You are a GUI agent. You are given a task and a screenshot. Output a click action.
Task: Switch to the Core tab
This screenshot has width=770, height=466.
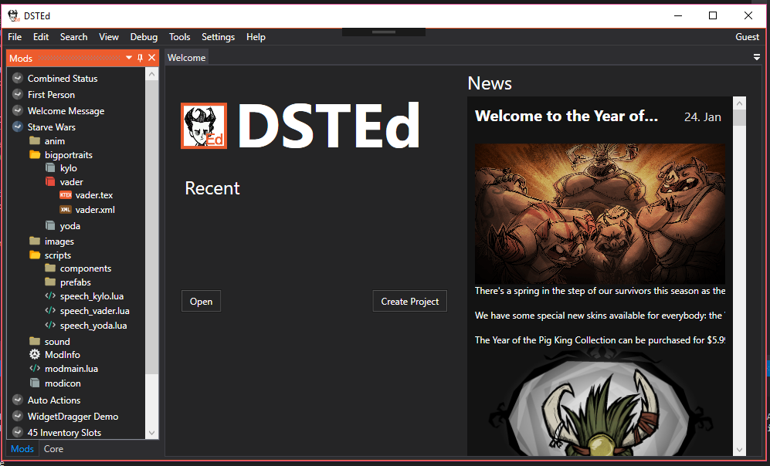click(53, 449)
